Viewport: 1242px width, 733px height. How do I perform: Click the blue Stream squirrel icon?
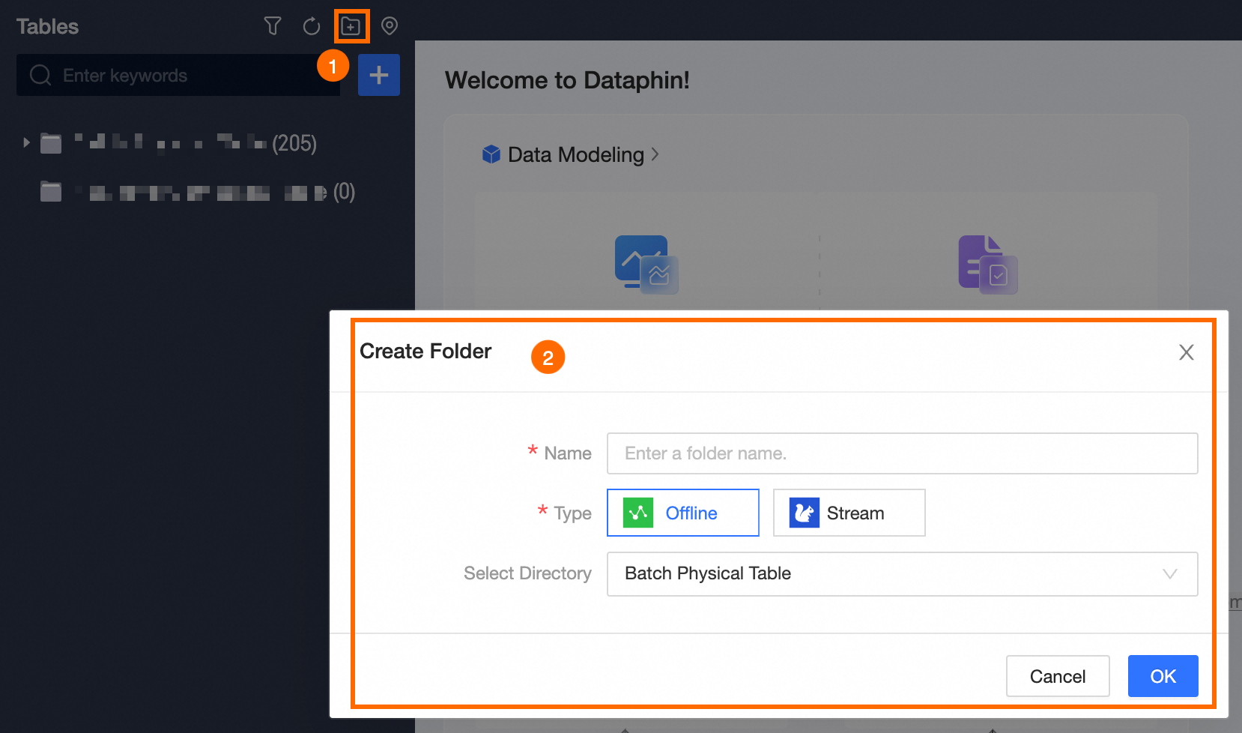(805, 513)
